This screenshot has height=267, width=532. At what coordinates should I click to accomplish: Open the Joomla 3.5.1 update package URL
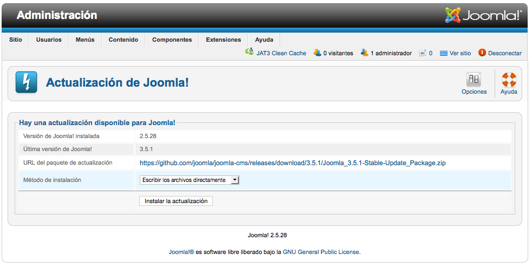[x=293, y=163]
